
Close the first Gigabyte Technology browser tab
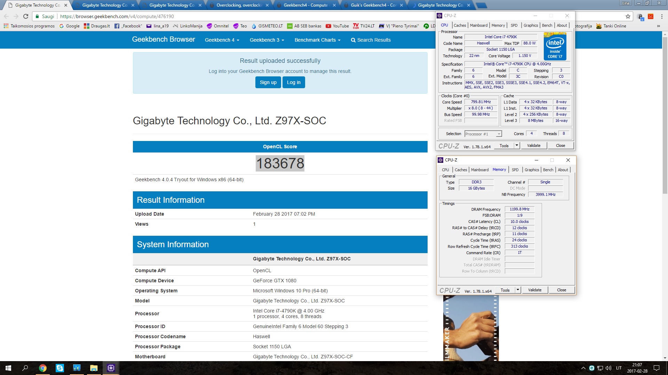point(66,5)
